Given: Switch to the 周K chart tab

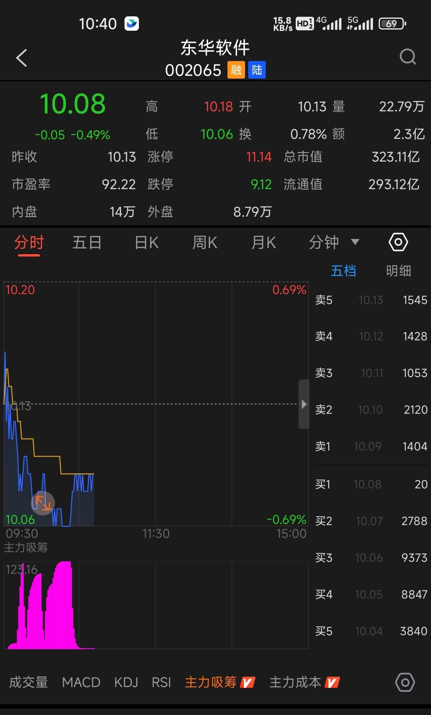Looking at the screenshot, I should pyautogui.click(x=205, y=243).
